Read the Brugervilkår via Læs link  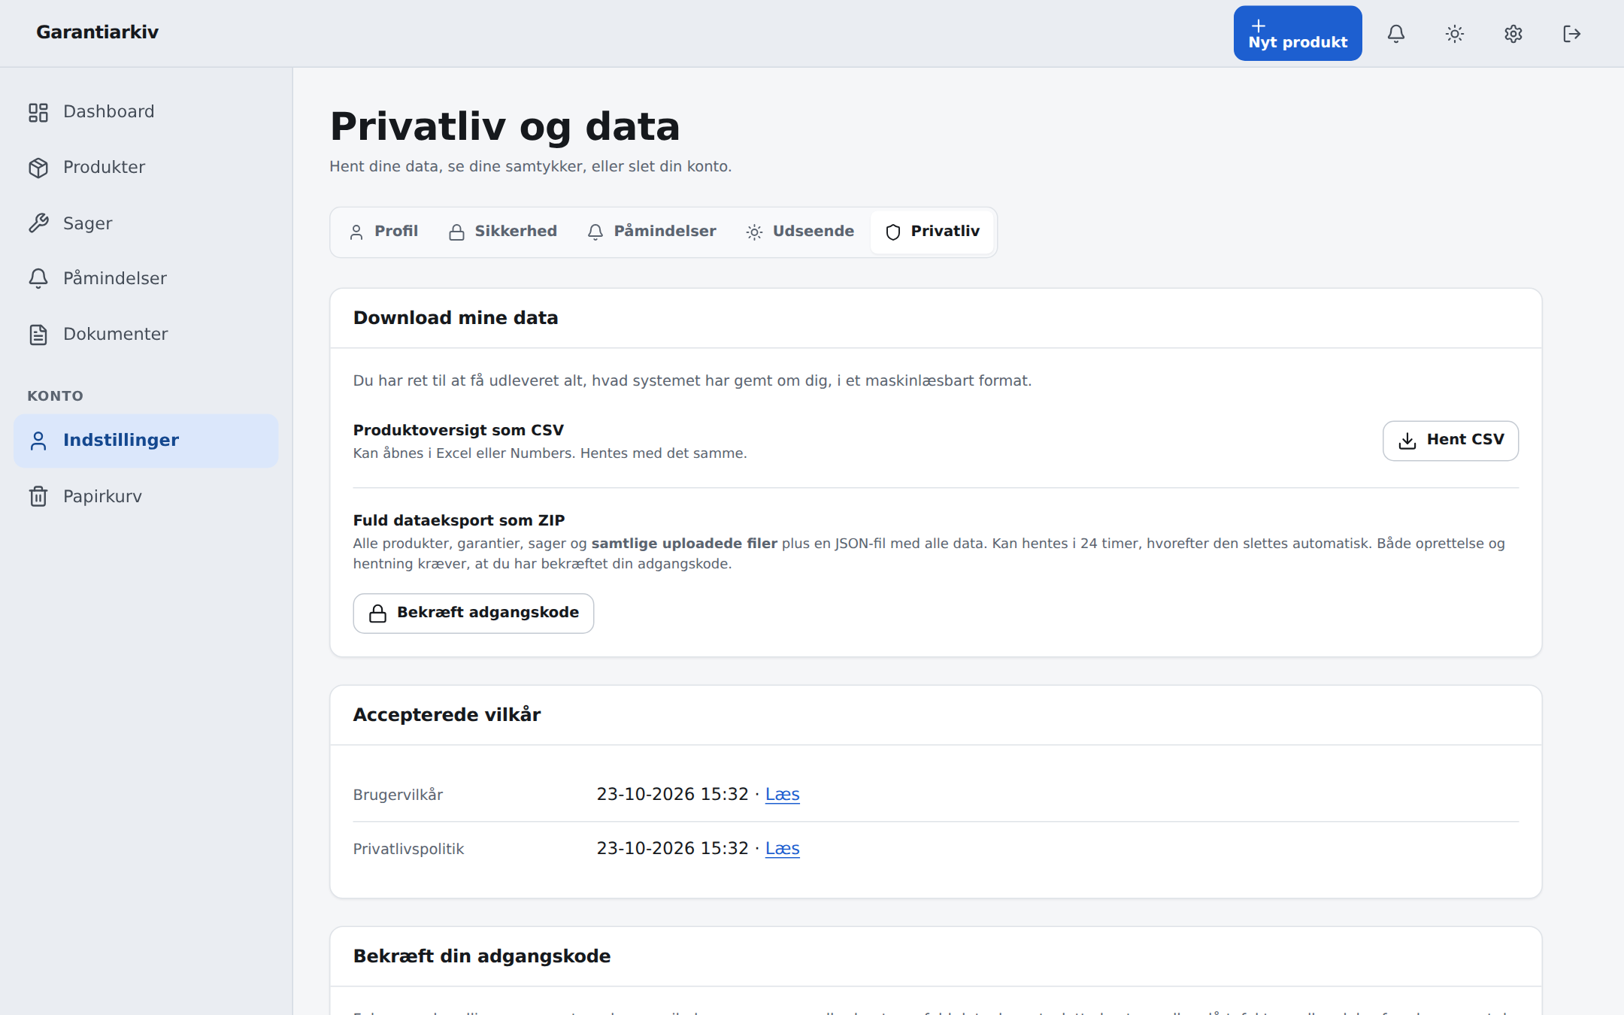(x=782, y=795)
